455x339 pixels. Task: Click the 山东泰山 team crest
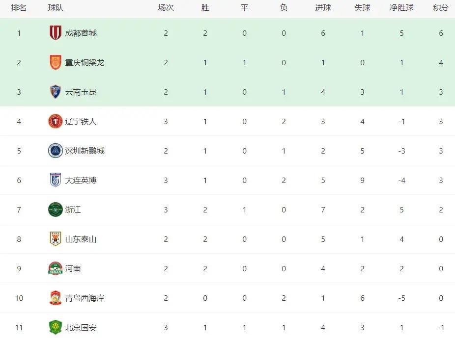(55, 239)
